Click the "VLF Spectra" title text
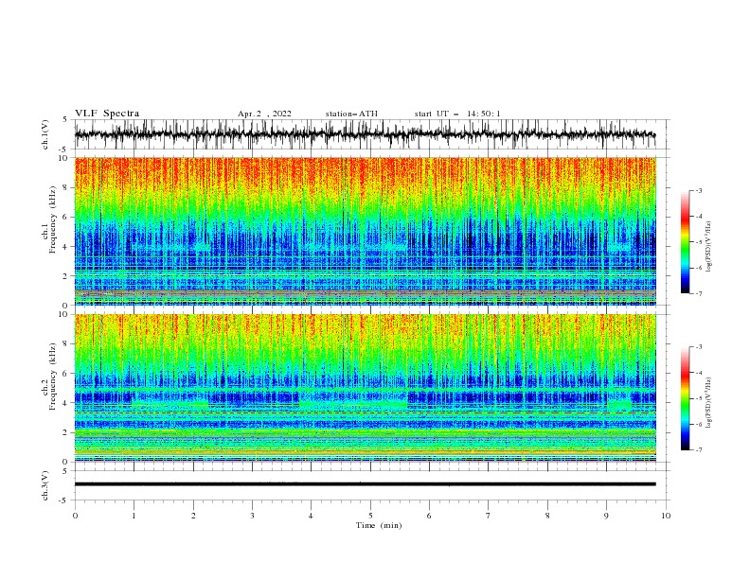This screenshot has width=750, height=579. coord(107,114)
